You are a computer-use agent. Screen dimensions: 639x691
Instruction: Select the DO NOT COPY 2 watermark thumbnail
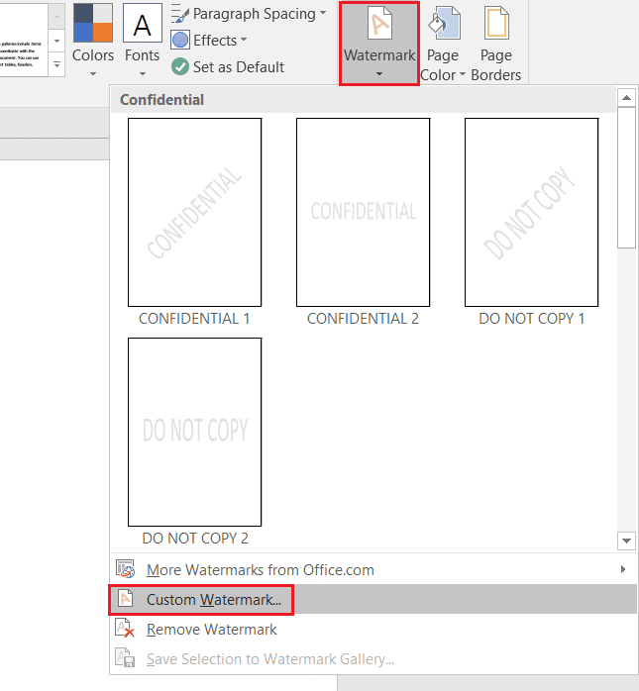(194, 432)
